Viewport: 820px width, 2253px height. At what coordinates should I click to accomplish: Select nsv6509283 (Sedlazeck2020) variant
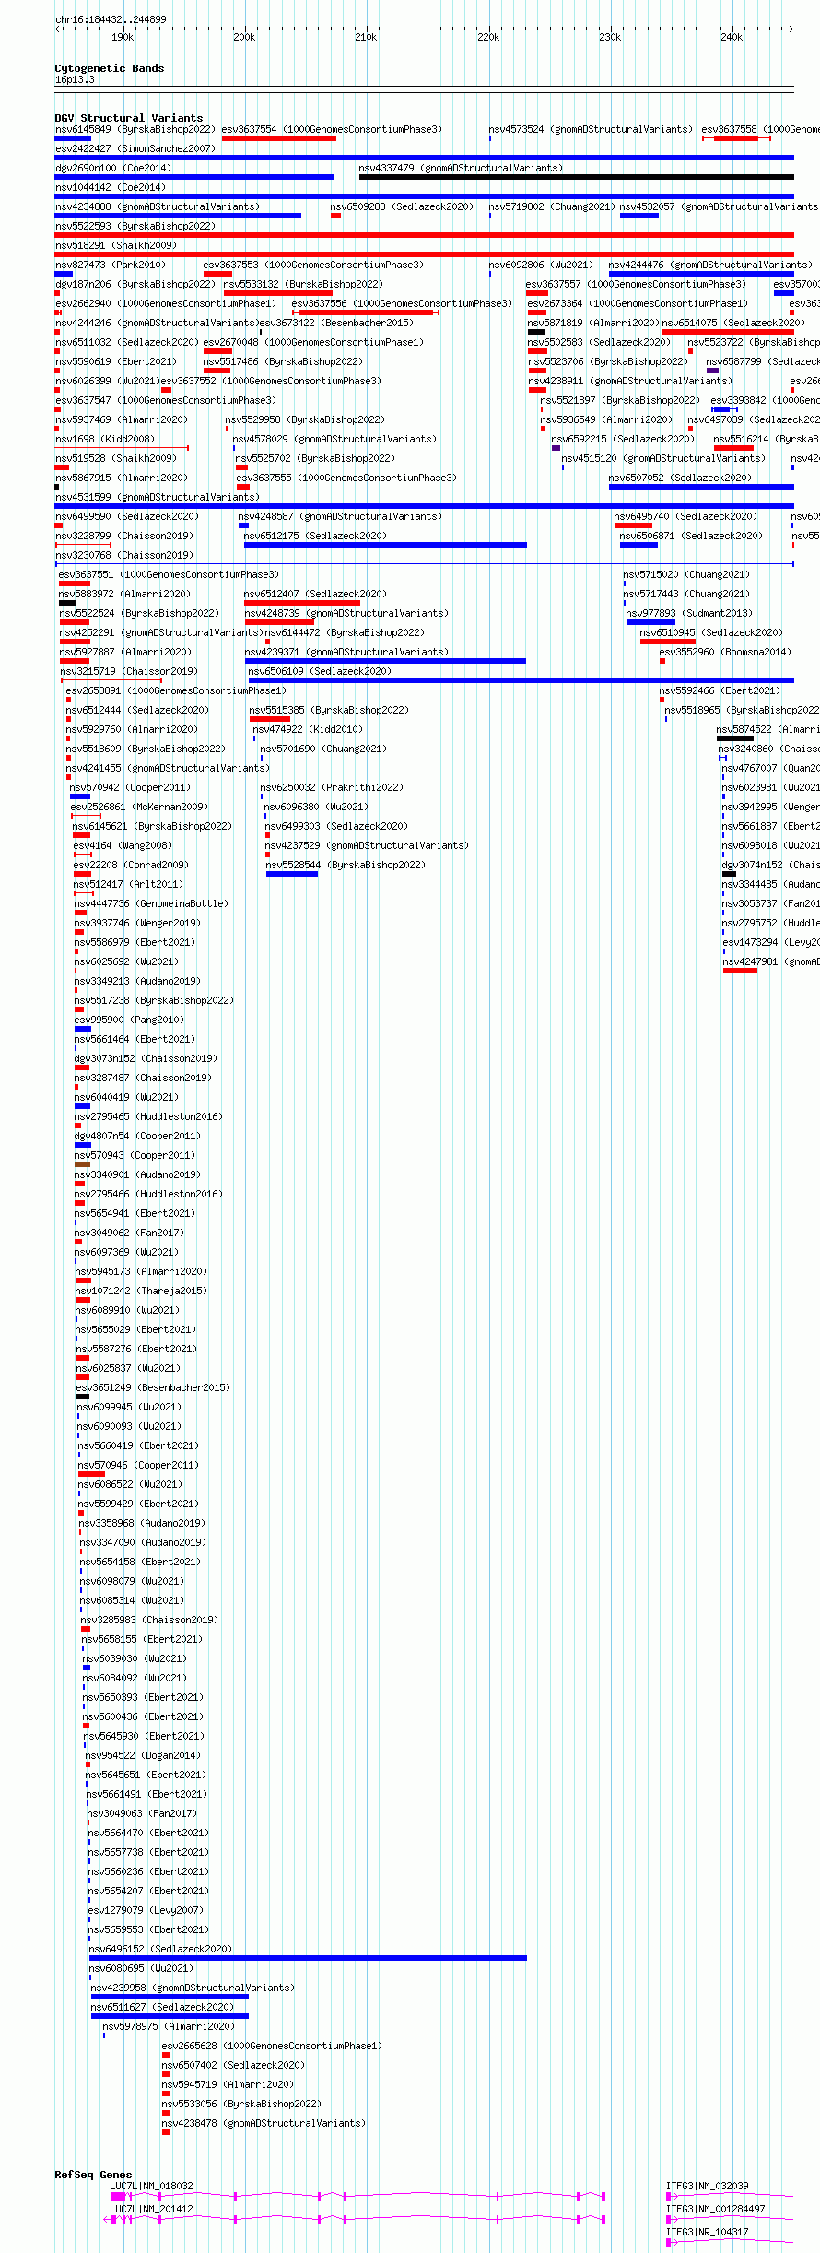click(x=403, y=207)
